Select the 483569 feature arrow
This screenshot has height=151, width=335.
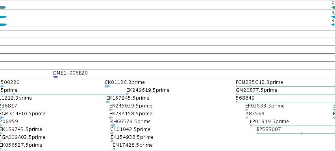coord(247,118)
